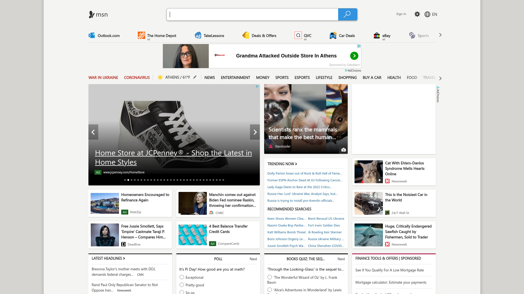Click the MSN butterfly logo
Viewport: 524px width, 294px height.
[x=92, y=14]
